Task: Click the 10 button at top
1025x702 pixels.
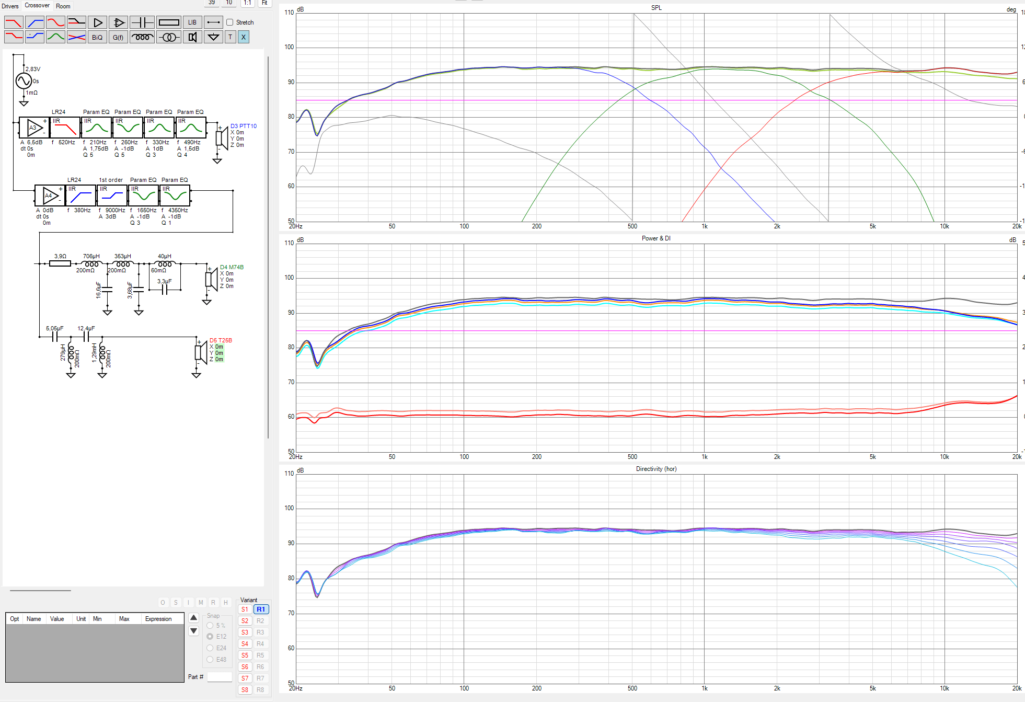Action: click(229, 3)
